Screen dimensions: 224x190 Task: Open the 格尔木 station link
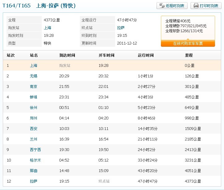tap(35, 160)
